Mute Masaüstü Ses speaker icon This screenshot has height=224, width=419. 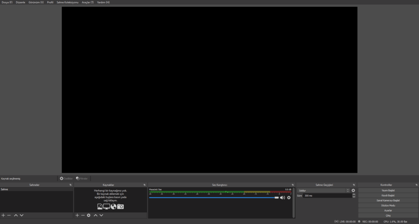click(x=283, y=198)
